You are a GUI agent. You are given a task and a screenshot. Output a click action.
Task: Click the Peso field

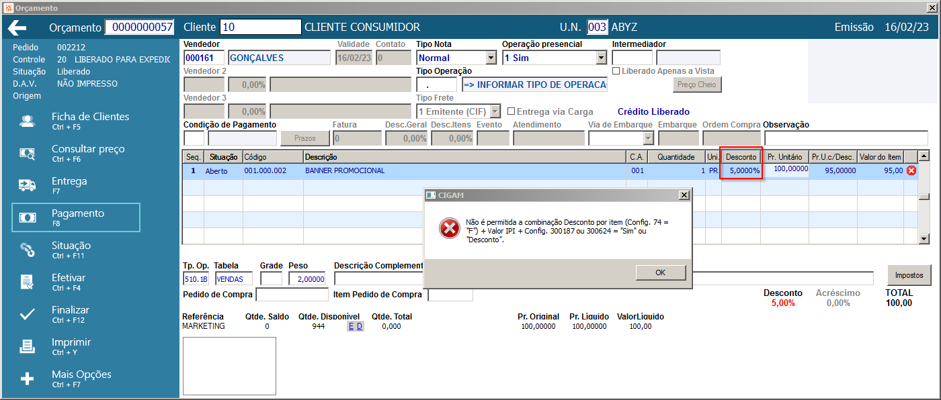(x=307, y=279)
